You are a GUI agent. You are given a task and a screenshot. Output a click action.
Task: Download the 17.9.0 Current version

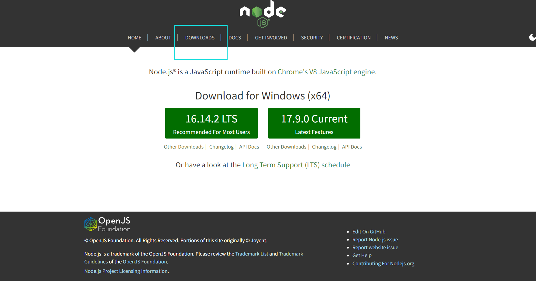(x=314, y=123)
